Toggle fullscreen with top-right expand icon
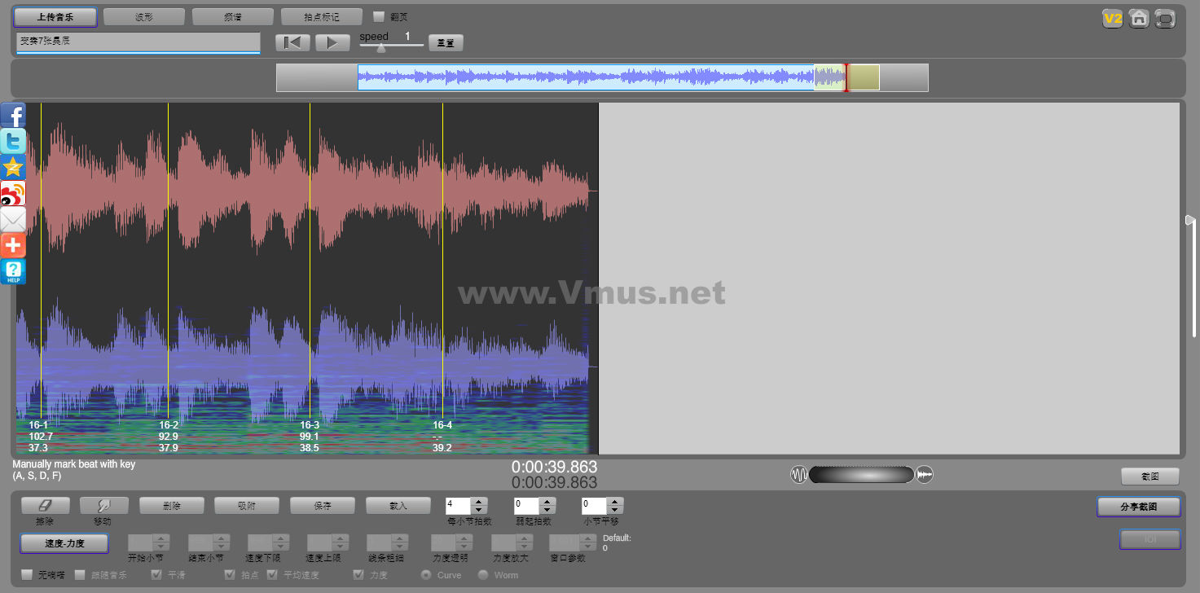1200x593 pixels. pyautogui.click(x=1166, y=18)
